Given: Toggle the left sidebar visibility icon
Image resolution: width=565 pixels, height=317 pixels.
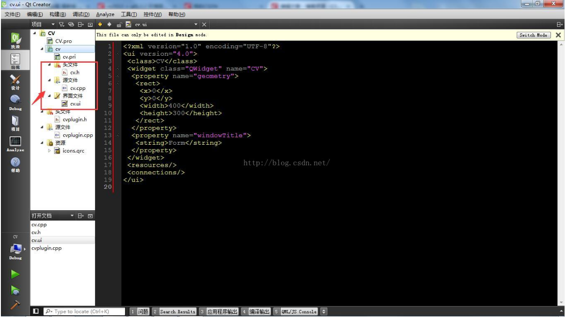Looking at the screenshot, I should 36,311.
